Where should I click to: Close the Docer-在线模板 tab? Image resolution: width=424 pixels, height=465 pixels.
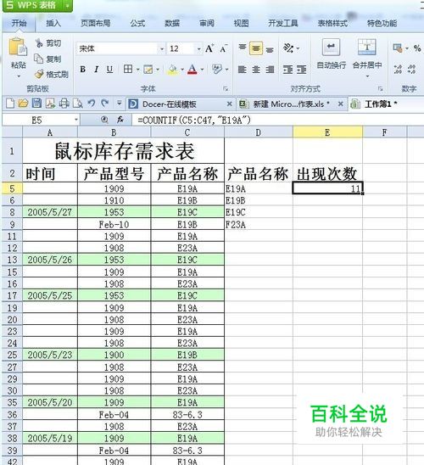click(x=229, y=104)
